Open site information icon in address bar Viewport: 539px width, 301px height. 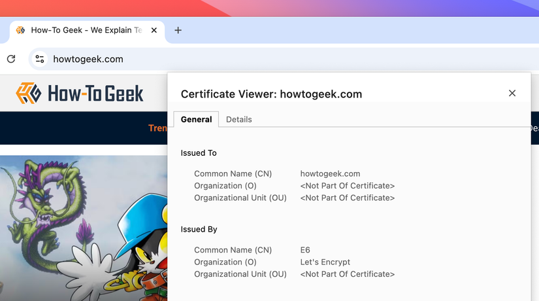[40, 59]
